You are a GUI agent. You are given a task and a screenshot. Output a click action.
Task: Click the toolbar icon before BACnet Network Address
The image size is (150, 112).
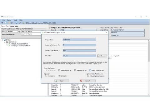pyautogui.click(x=23, y=23)
